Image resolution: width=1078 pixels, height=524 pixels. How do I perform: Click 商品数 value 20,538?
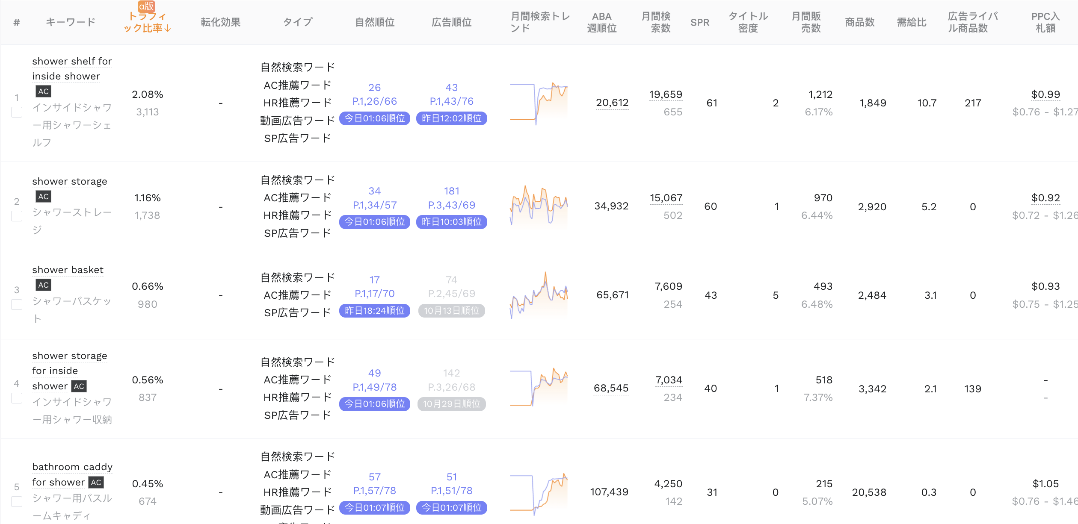869,492
